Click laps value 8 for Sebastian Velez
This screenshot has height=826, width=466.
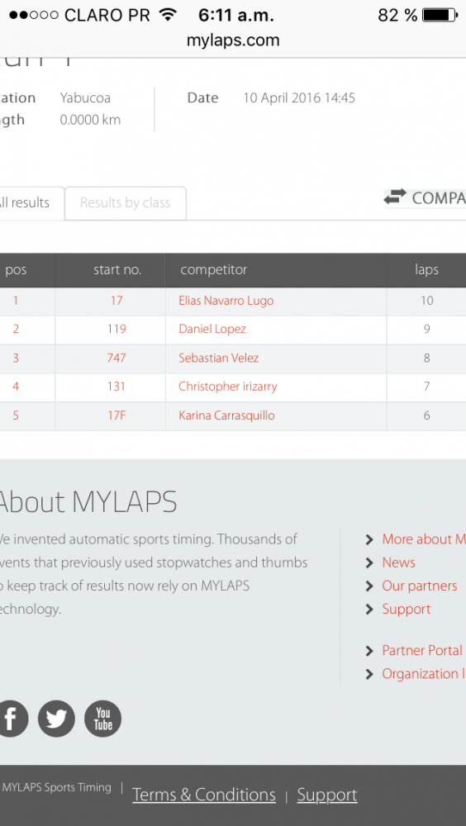coord(427,358)
